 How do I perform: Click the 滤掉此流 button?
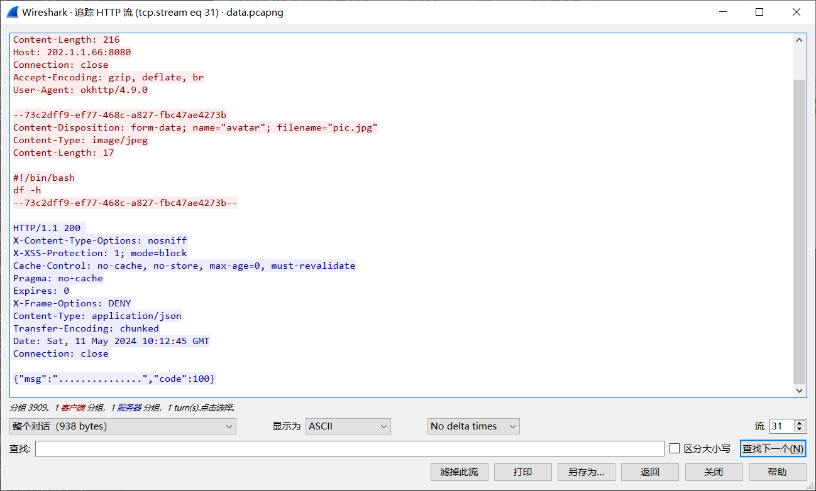(459, 472)
